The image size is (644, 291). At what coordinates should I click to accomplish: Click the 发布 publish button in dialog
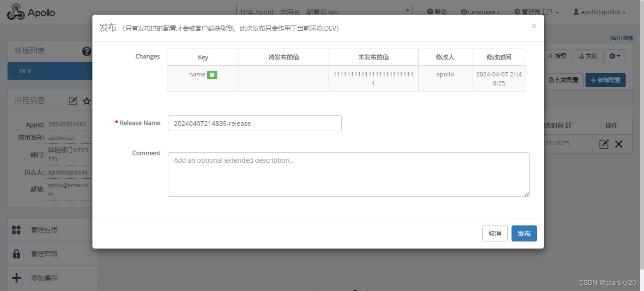(524, 233)
